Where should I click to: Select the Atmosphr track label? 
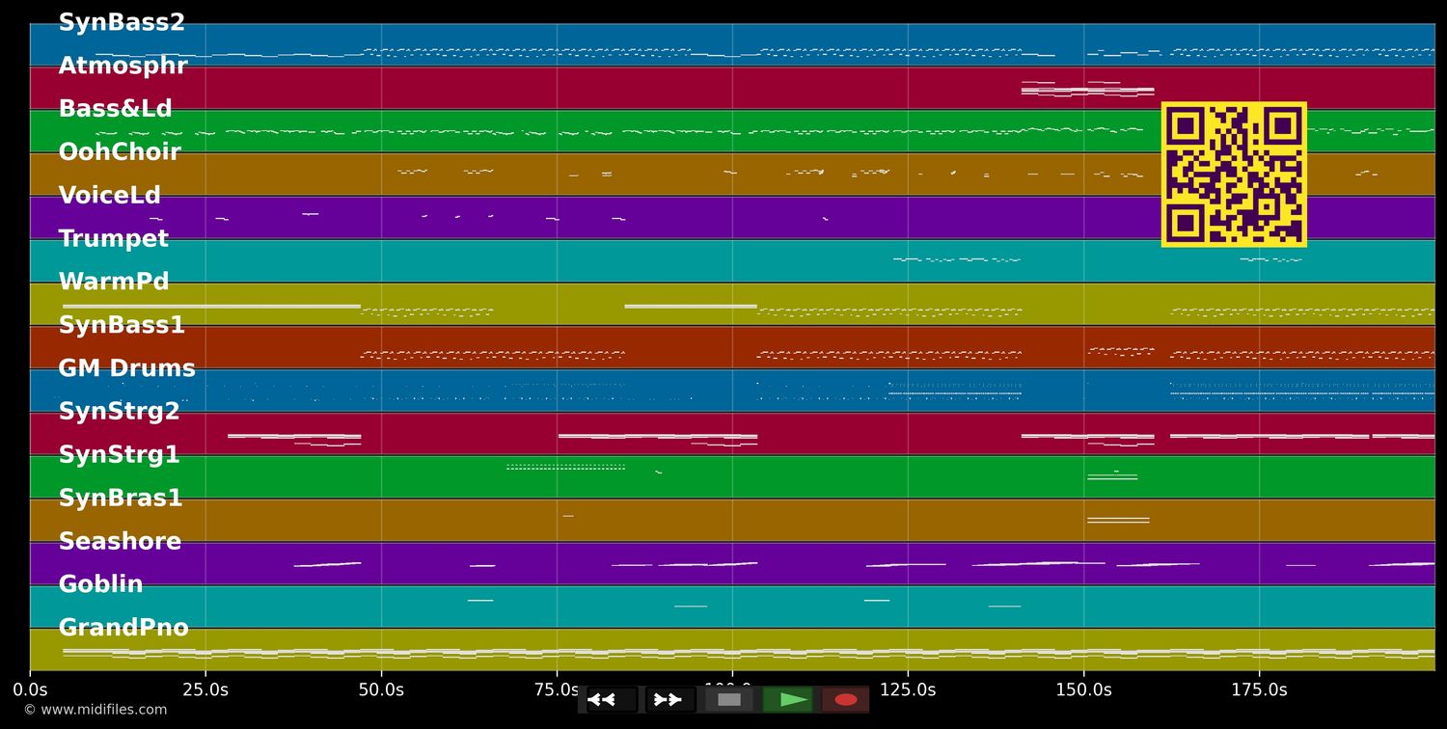pos(123,67)
